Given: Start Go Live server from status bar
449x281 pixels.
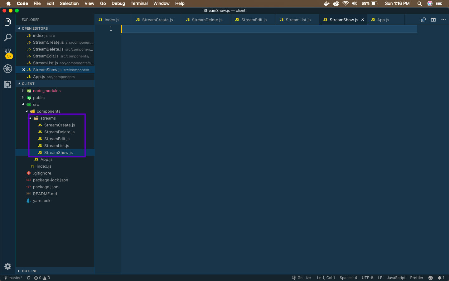Looking at the screenshot, I should click(302, 278).
